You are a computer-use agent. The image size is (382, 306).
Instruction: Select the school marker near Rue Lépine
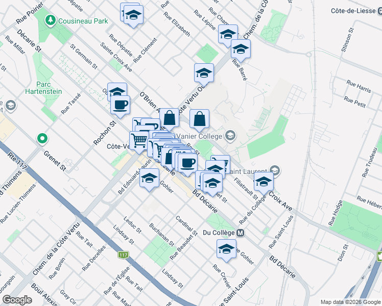pos(228,36)
